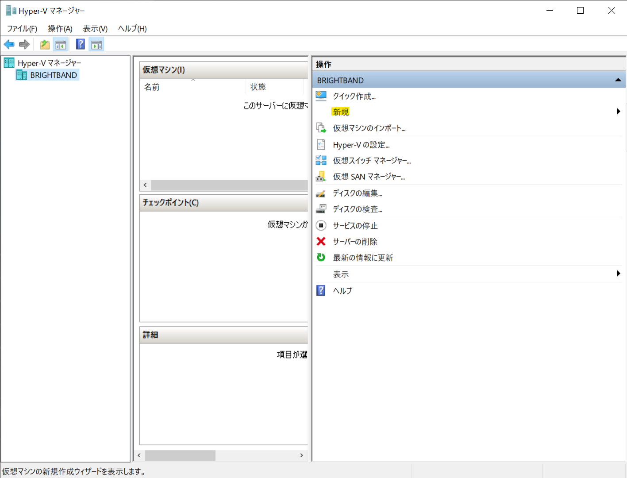627x478 pixels.
Task: Open 仮想スイッチ マネージャー... action
Action: coord(372,160)
